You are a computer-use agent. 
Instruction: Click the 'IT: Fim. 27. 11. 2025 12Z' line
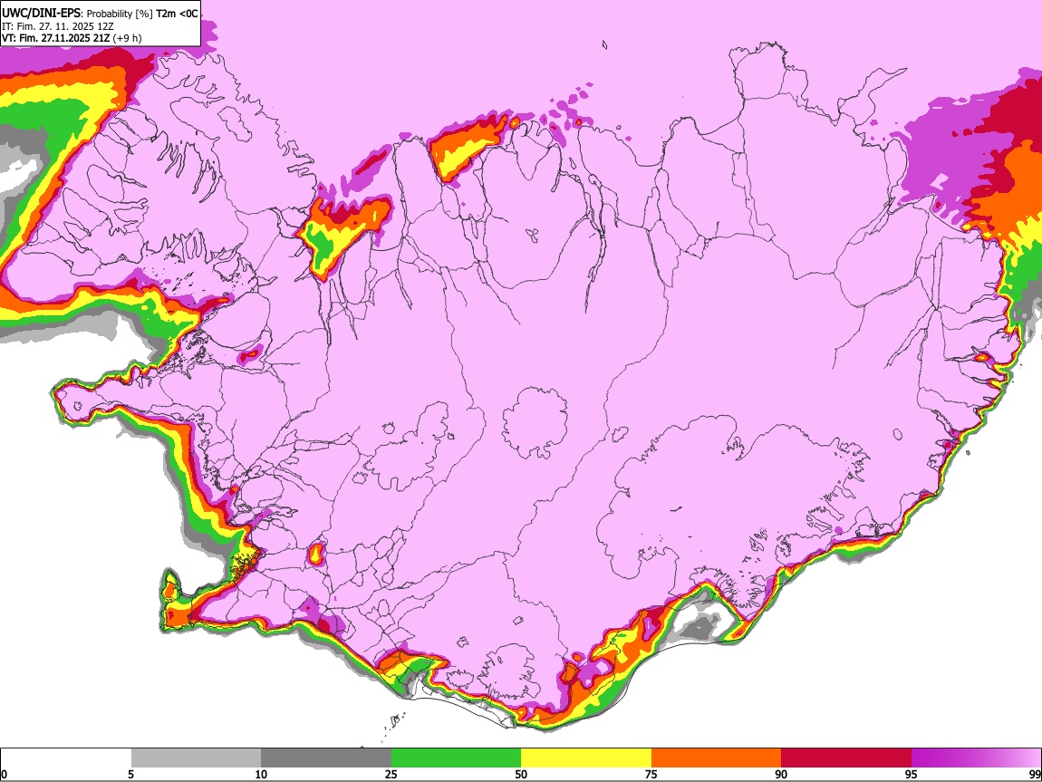(x=58, y=26)
